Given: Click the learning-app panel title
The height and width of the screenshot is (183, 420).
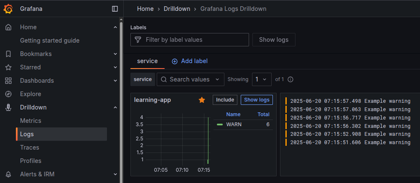Looking at the screenshot, I should (153, 100).
